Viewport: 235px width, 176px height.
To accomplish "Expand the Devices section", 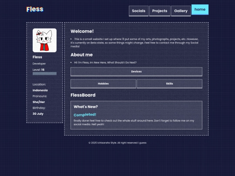I will pos(136,72).
